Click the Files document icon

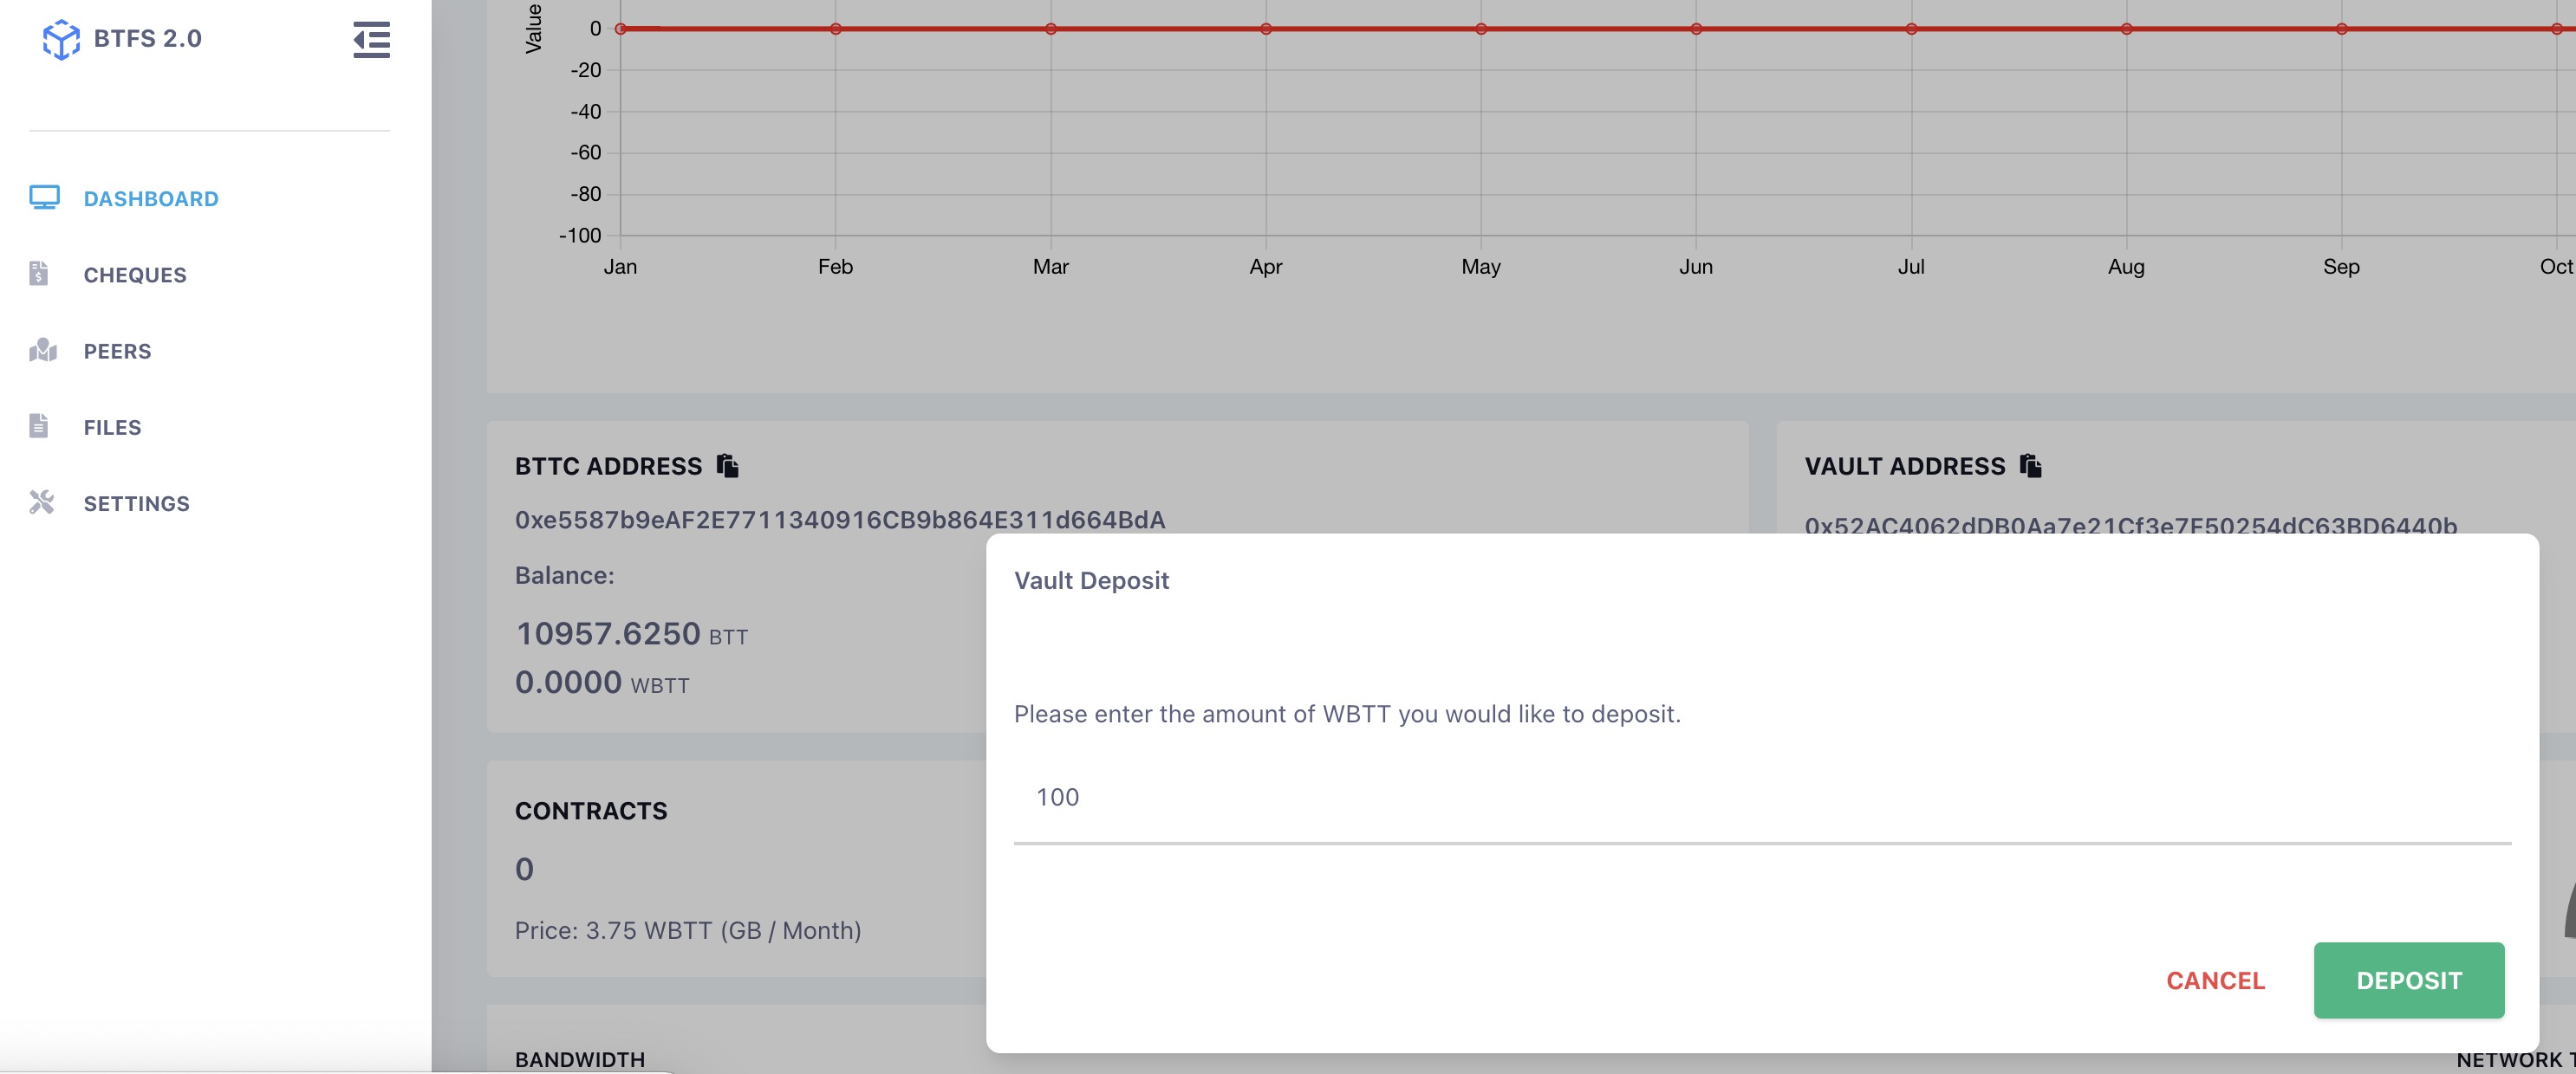pos(39,427)
